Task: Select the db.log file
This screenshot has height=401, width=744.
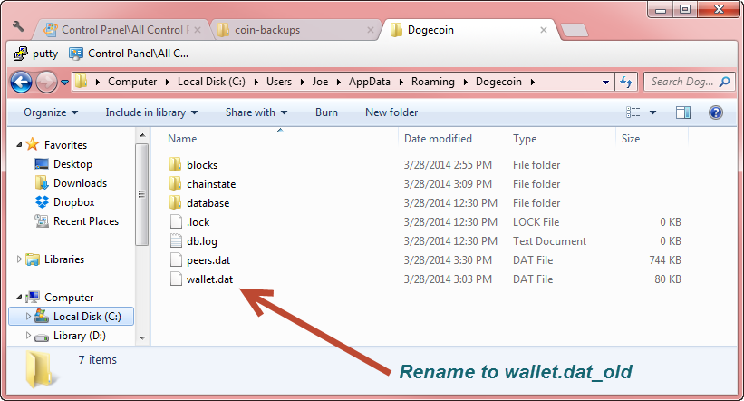Action: (x=202, y=241)
